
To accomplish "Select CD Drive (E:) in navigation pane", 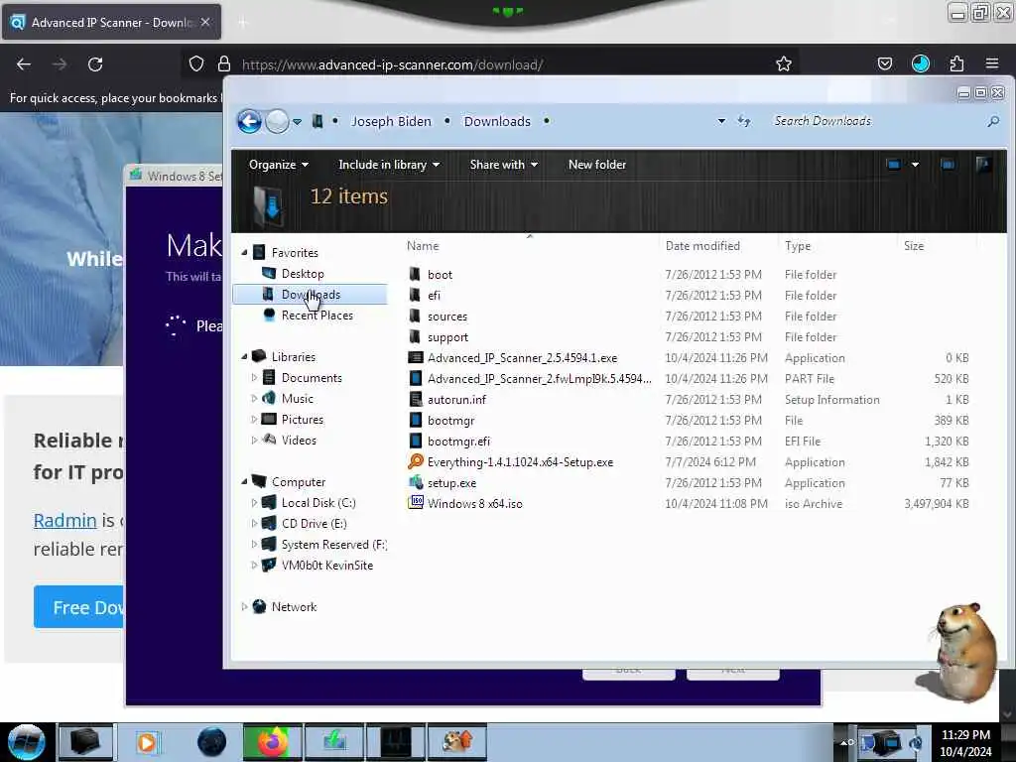I will (x=314, y=524).
